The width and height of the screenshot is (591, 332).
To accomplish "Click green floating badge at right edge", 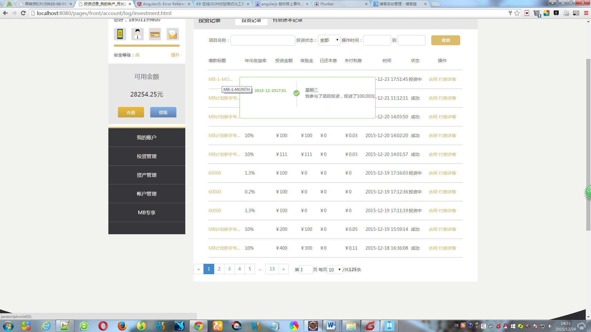I will 588,192.
